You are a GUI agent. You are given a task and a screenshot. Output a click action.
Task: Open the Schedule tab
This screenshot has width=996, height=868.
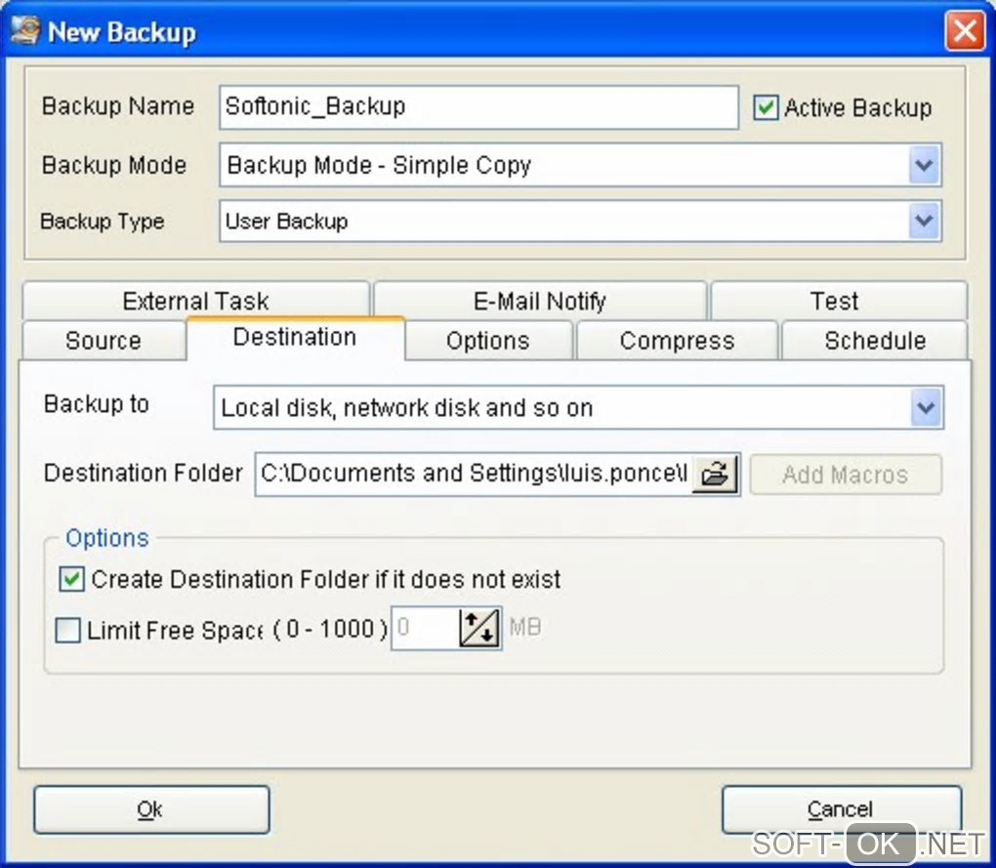[875, 341]
